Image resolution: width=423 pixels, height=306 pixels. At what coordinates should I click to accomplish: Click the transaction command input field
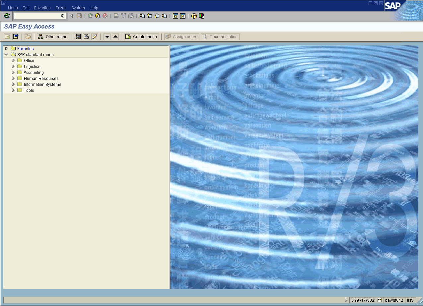click(37, 16)
